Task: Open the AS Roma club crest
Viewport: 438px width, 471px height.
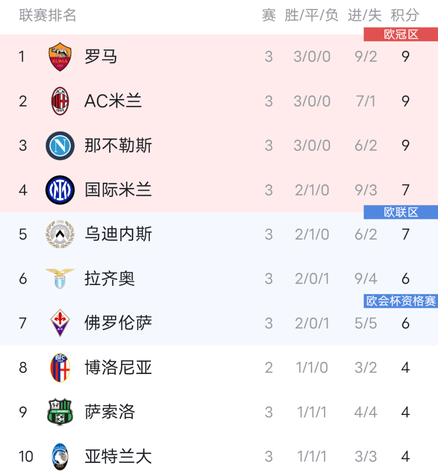Action: pos(60,57)
